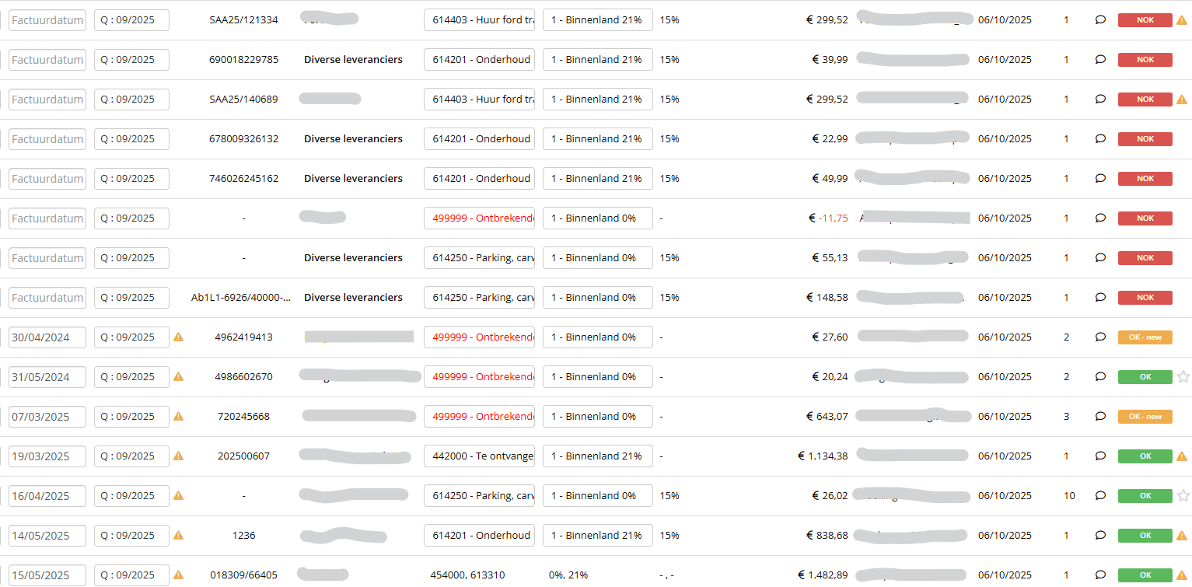1192x587 pixels.
Task: Open account dropdown '614403 - Huur ford' for SAA25/121334
Action: click(479, 20)
